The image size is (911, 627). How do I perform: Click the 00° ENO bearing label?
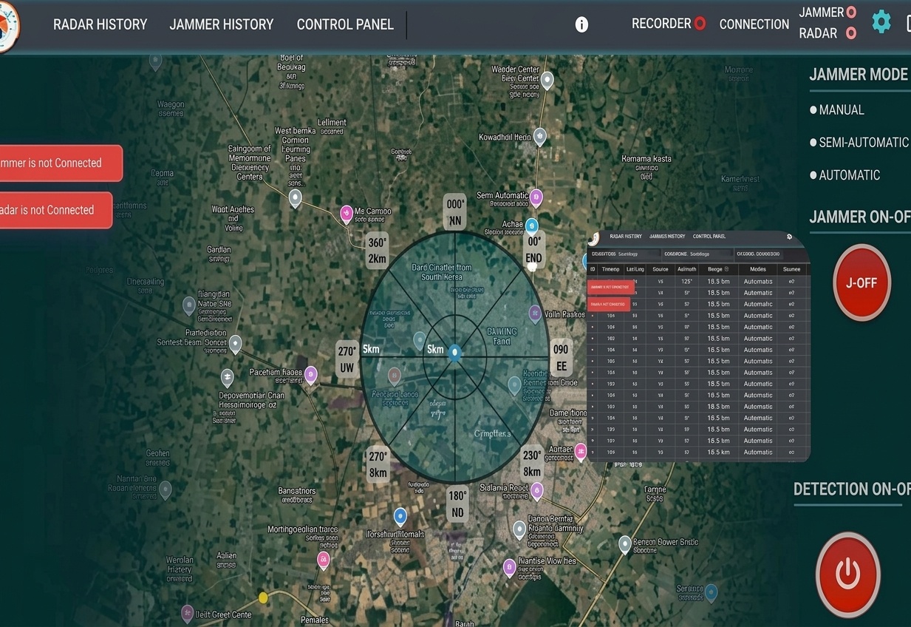click(x=533, y=250)
